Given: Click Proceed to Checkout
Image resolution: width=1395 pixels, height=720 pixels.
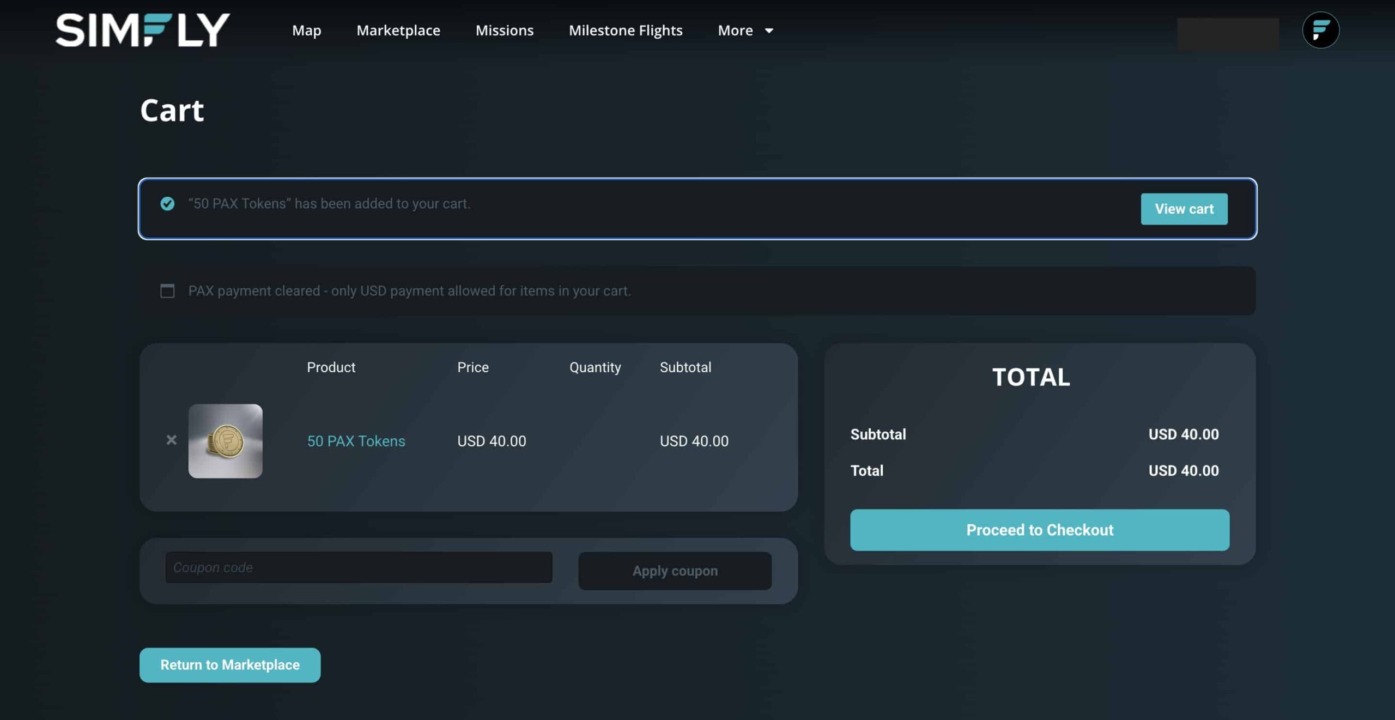Looking at the screenshot, I should pos(1039,529).
